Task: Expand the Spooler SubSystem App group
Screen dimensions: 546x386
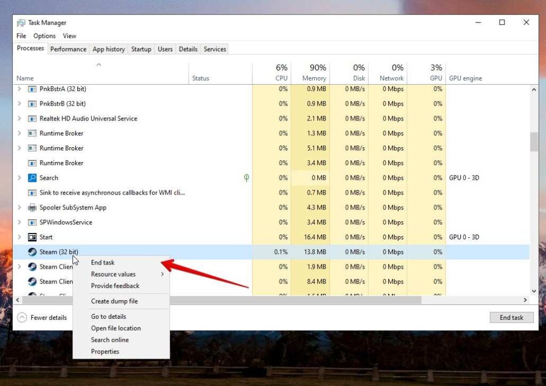Action: [x=20, y=207]
